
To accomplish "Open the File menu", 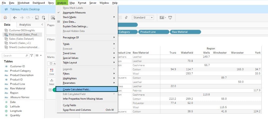I will pyautogui.click(x=4, y=3).
